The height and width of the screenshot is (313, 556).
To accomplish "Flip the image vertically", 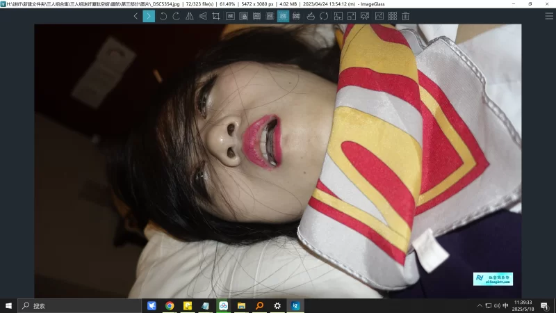I will click(202, 16).
